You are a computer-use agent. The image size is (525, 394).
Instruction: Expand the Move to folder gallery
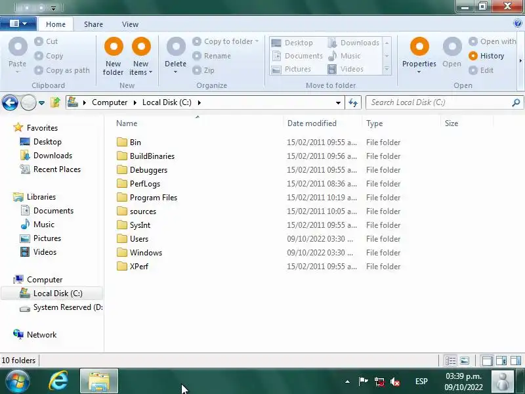(x=387, y=69)
